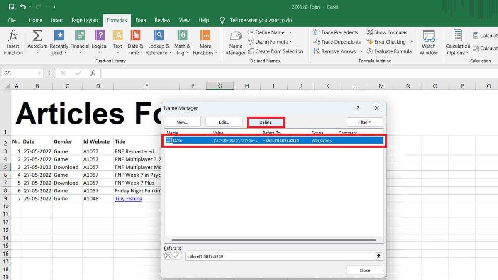Open the Review ribbon tab

[162, 20]
